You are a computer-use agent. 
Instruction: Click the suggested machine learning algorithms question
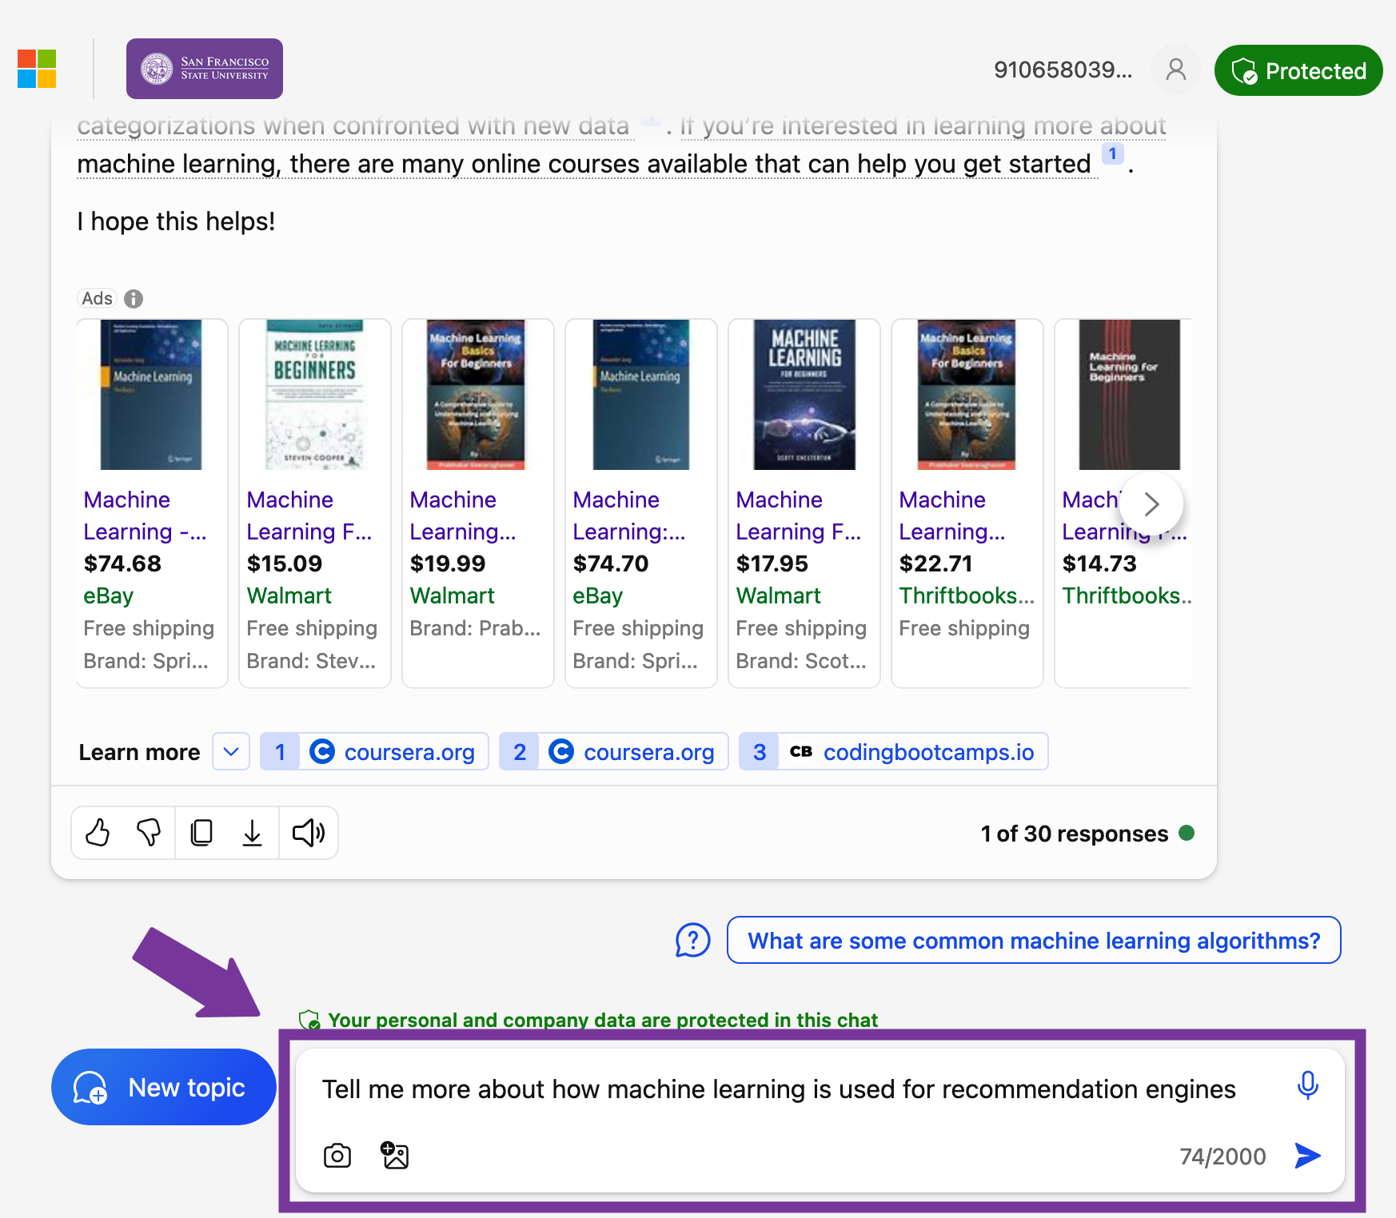point(1033,941)
